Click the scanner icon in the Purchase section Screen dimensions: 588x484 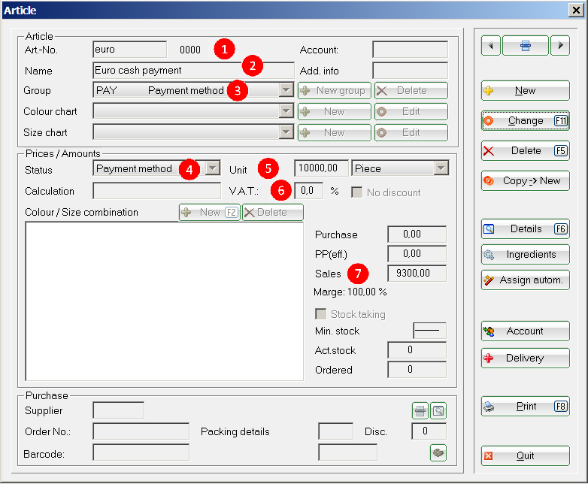(420, 410)
